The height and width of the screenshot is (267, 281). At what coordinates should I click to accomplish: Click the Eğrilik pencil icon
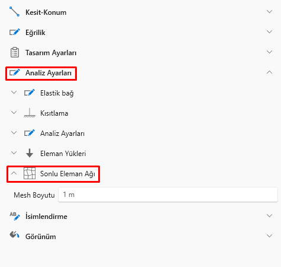[x=15, y=32]
